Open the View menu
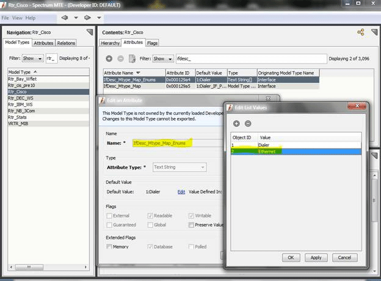Screen dimensions: 381x281 click(18, 18)
